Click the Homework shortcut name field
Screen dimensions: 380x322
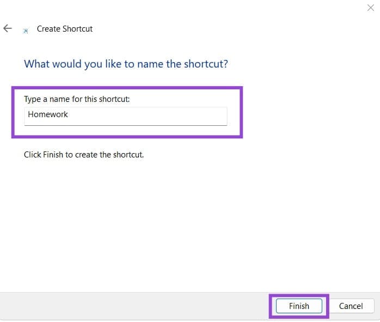[126, 116]
